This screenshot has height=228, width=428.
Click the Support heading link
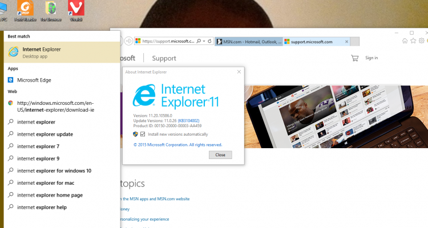pos(164,58)
